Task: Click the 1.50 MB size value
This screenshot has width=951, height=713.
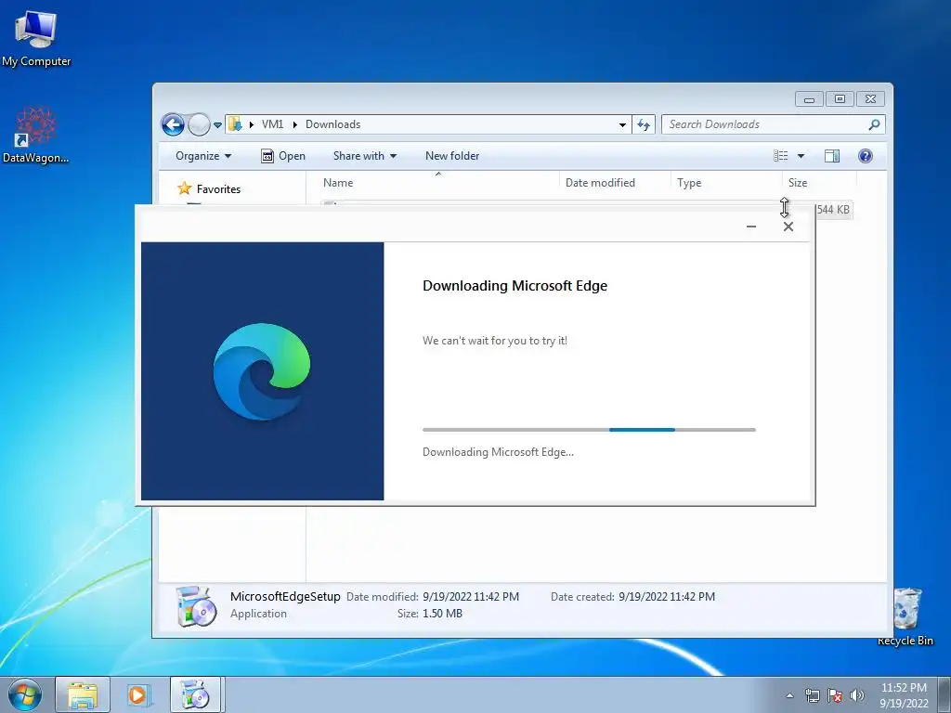Action: pos(442,614)
